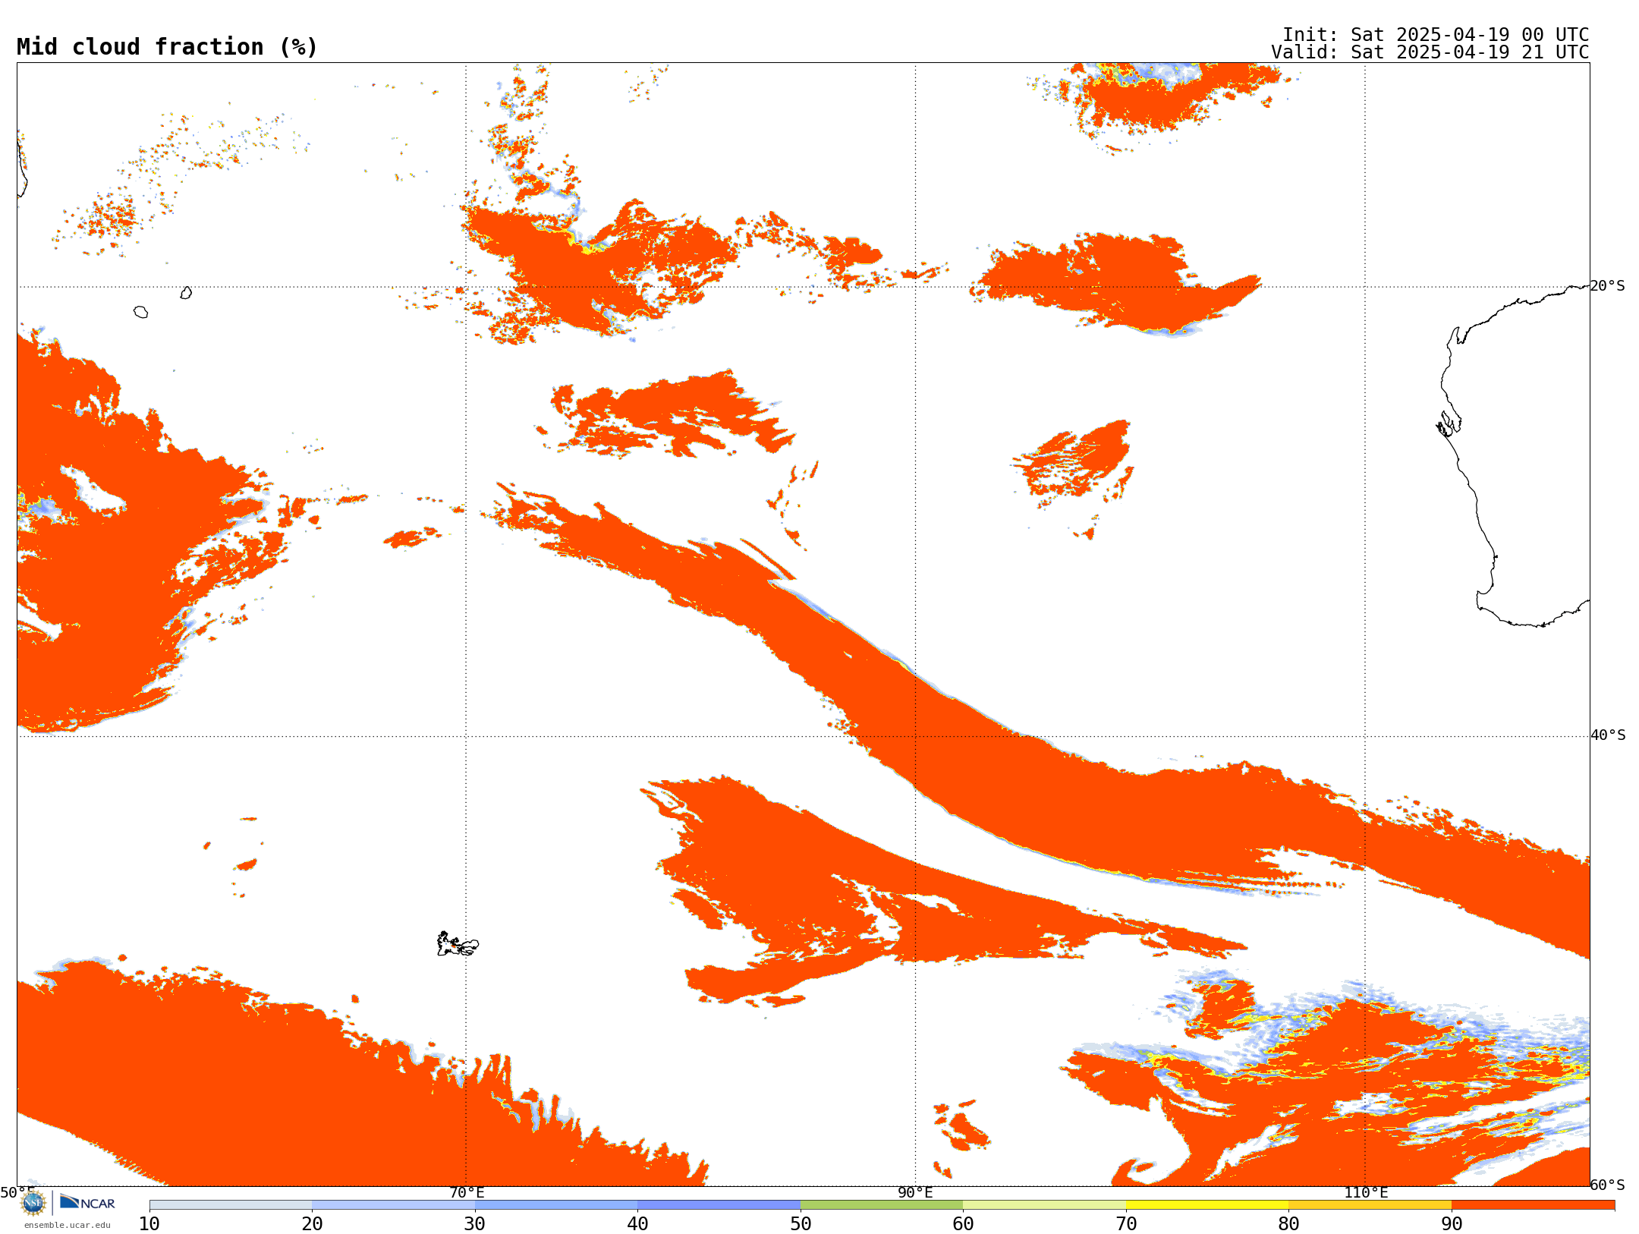Screen dimensions: 1639x1234
Task: Click the 80-90 gold colorbar segment
Action: point(1370,1205)
